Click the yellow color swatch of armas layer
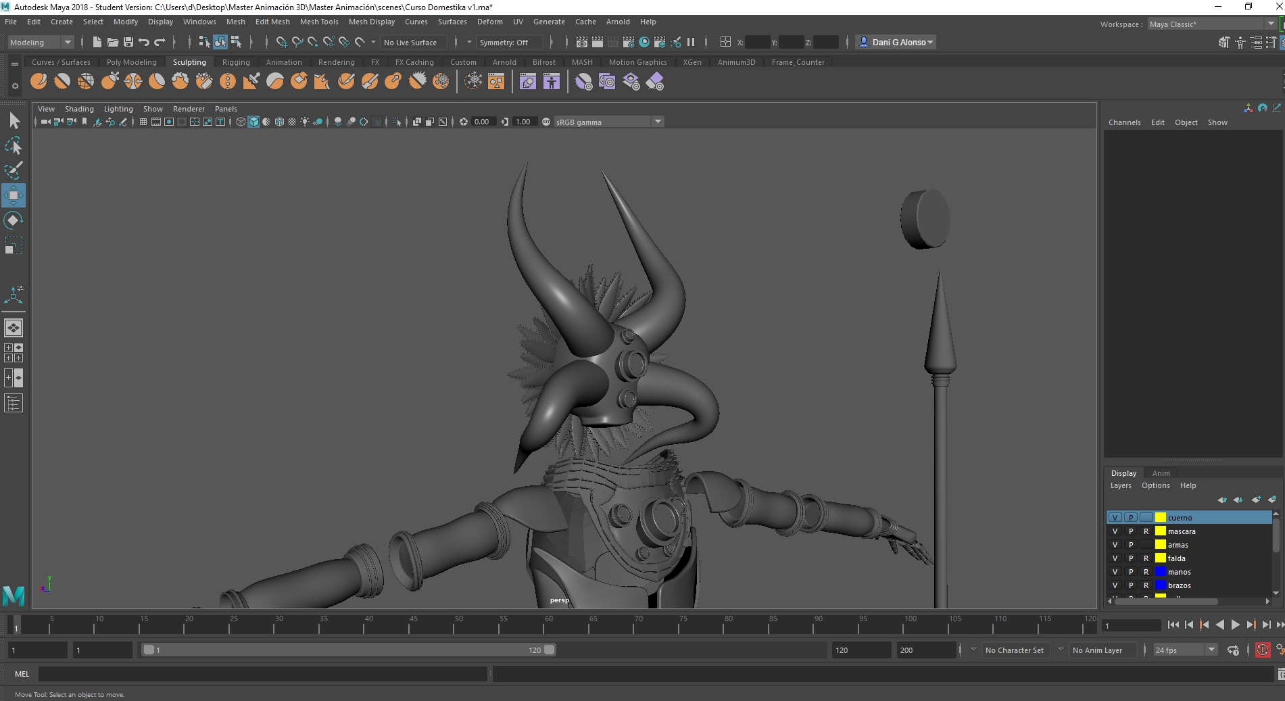This screenshot has height=701, width=1285. pyautogui.click(x=1161, y=545)
